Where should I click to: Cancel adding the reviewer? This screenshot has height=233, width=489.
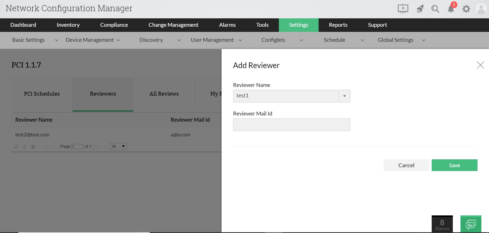[406, 165]
